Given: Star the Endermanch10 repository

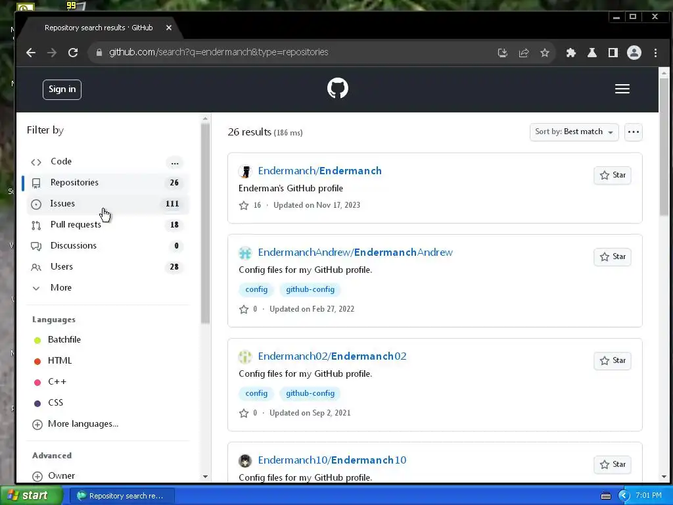Looking at the screenshot, I should tap(613, 465).
